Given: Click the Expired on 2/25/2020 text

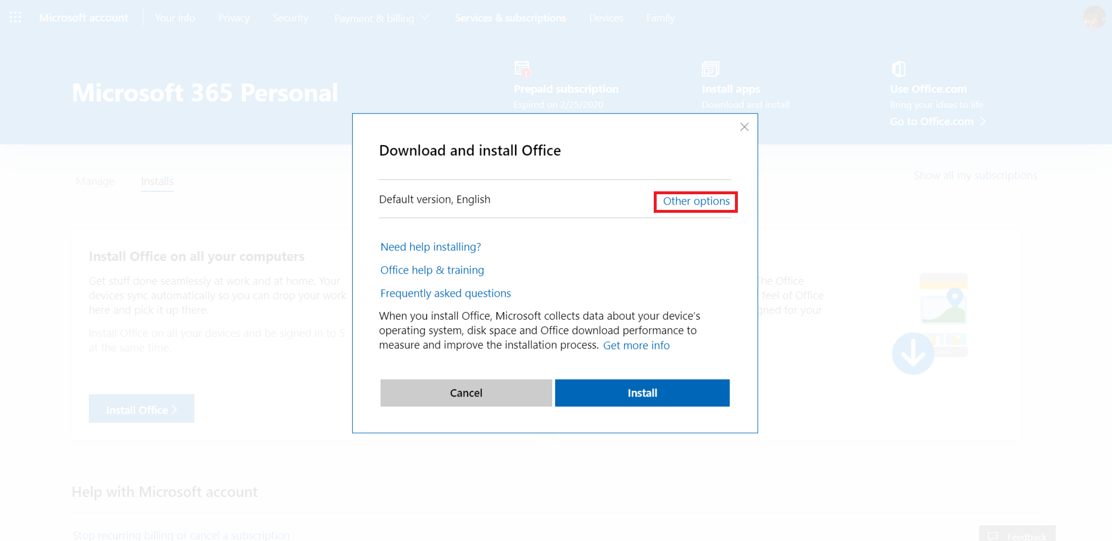Looking at the screenshot, I should coord(559,105).
